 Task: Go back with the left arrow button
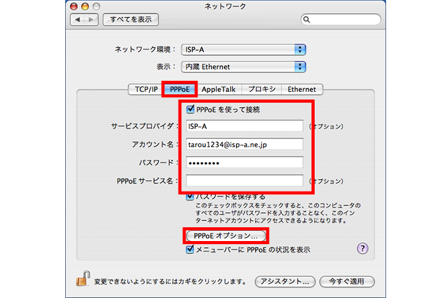(80, 20)
